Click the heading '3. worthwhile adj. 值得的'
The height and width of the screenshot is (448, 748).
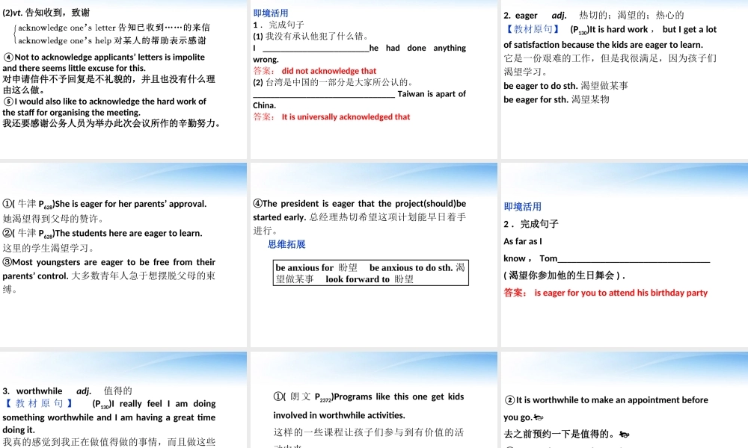(x=67, y=391)
